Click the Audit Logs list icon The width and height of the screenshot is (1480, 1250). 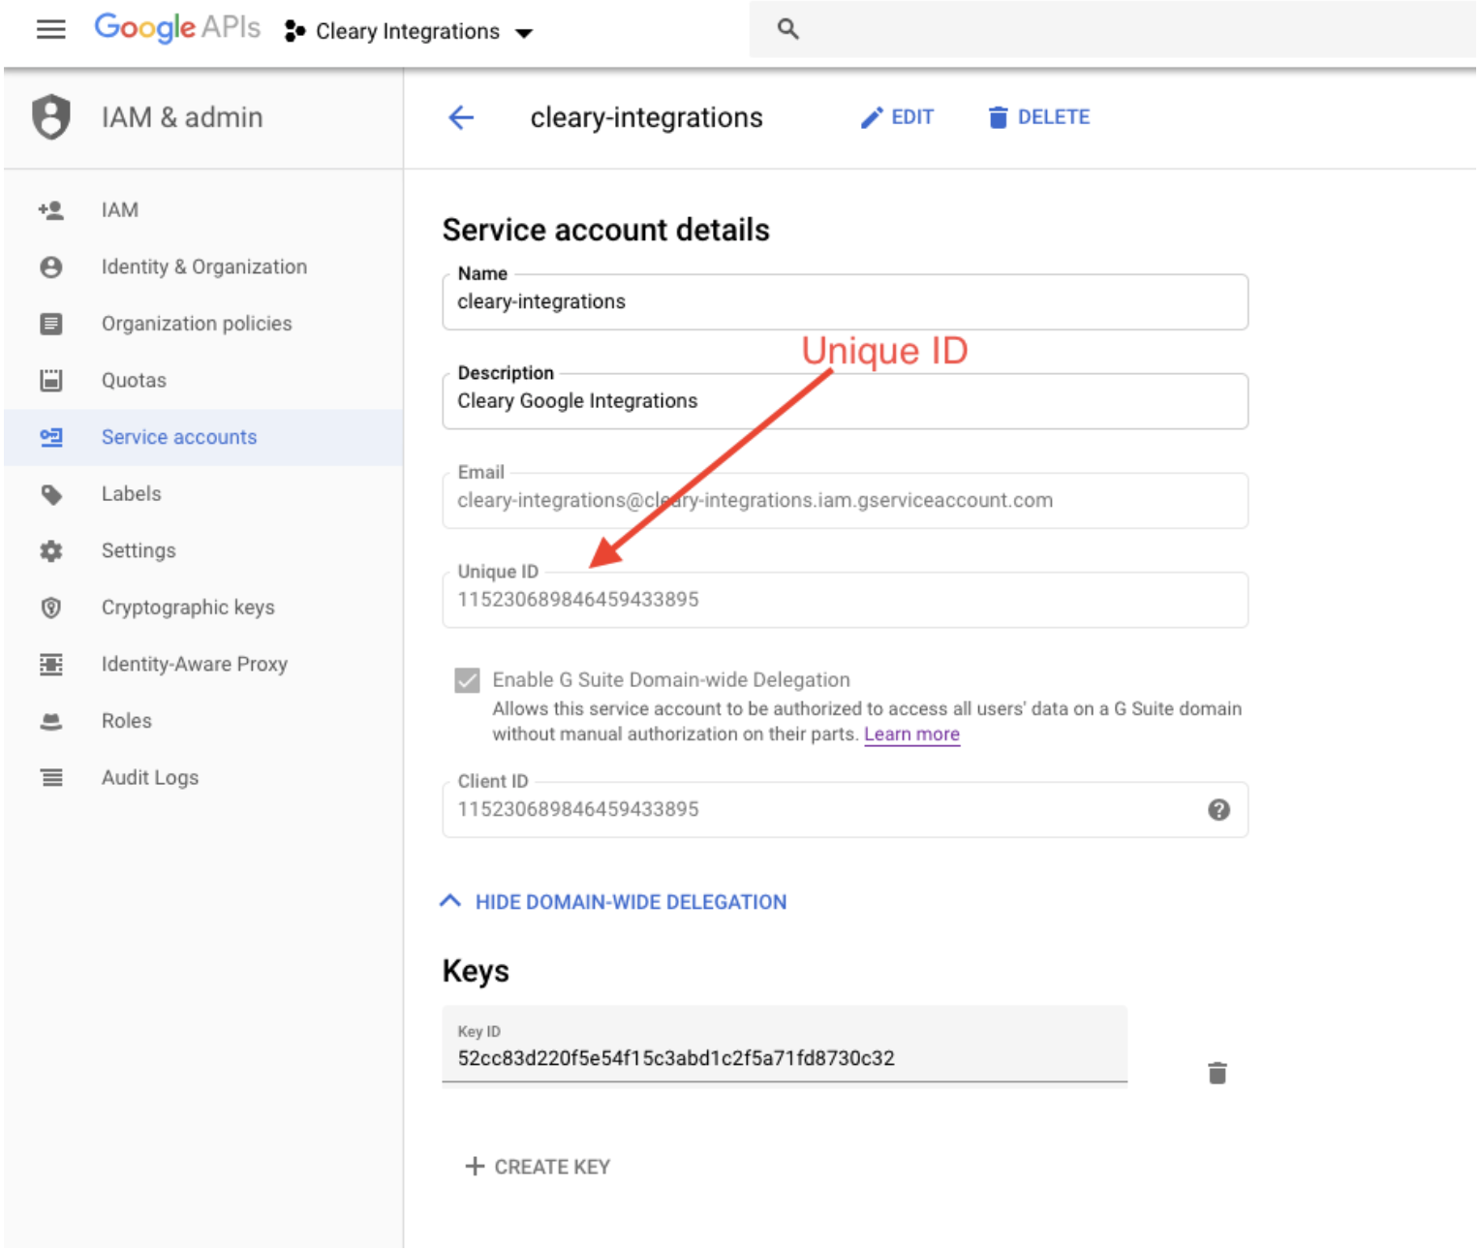[51, 778]
